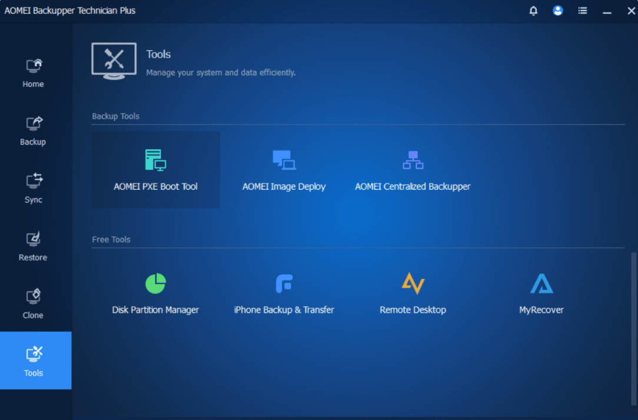Viewport: 638px width, 420px height.
Task: Launch AOMEI Image Deploy
Action: pos(284,169)
